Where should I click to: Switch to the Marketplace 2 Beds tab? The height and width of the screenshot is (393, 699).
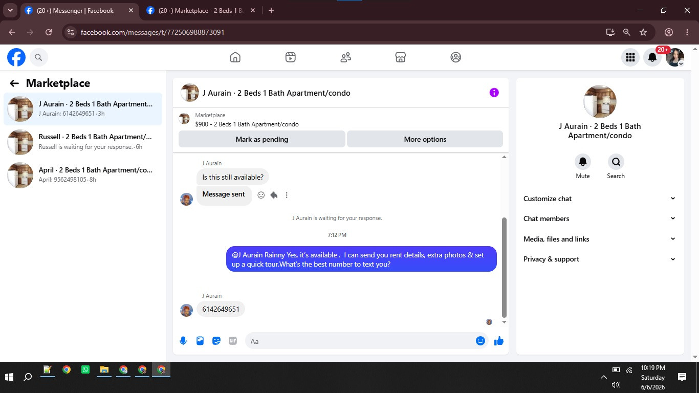pos(201,11)
